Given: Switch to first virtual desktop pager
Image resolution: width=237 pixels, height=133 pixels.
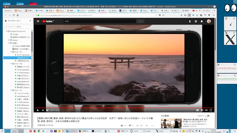Looking at the screenshot, I should click(7, 131).
